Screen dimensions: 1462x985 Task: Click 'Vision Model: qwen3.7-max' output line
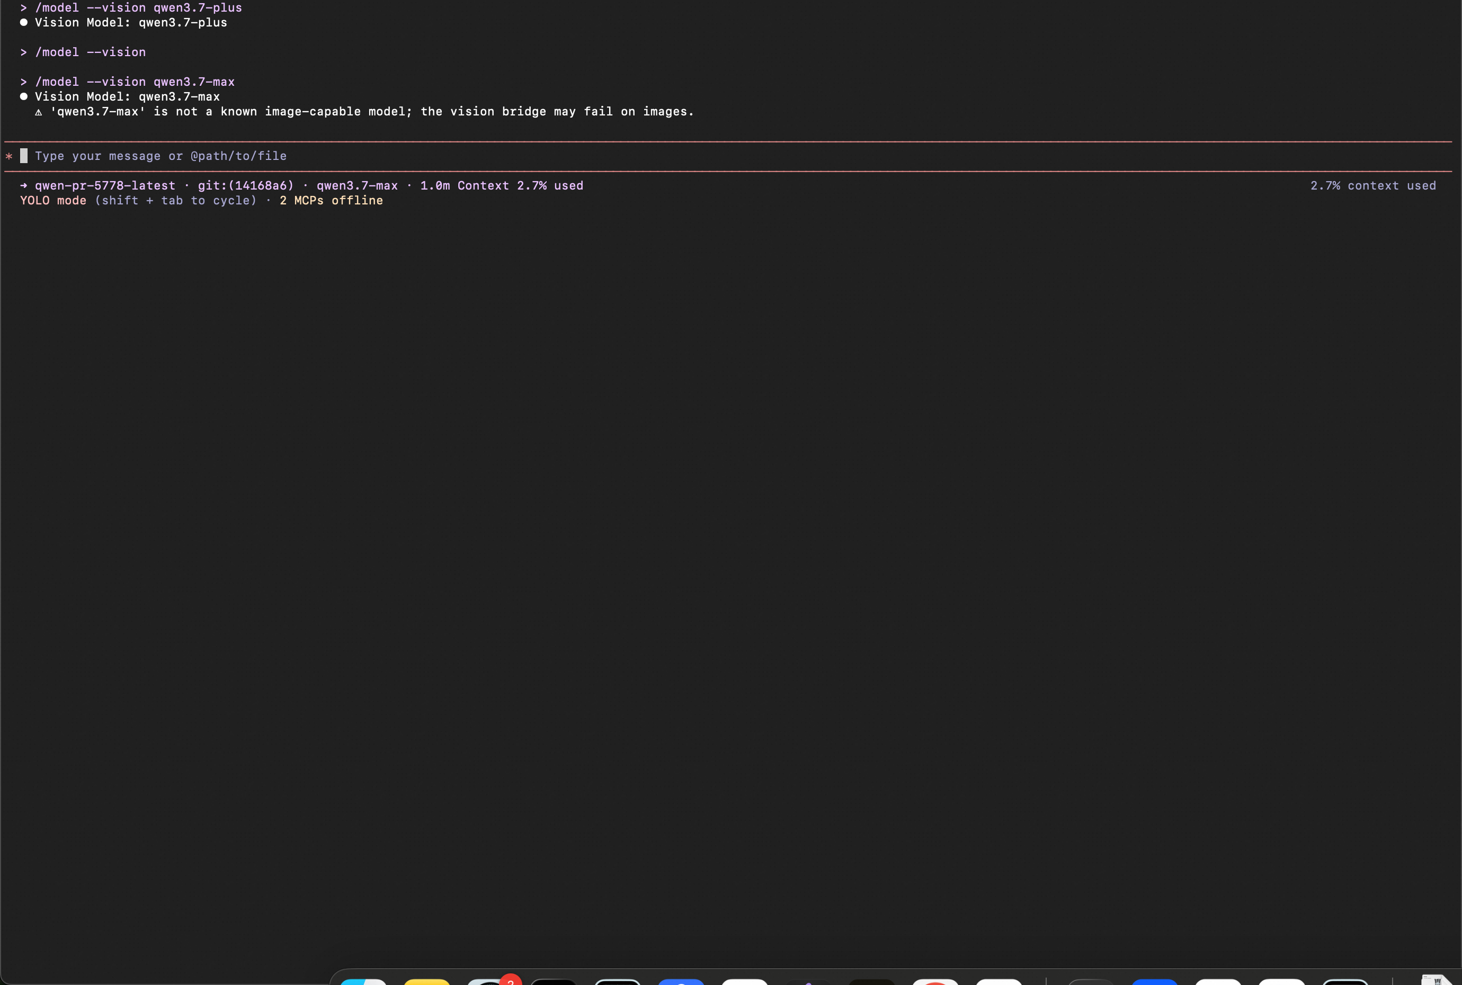127,97
